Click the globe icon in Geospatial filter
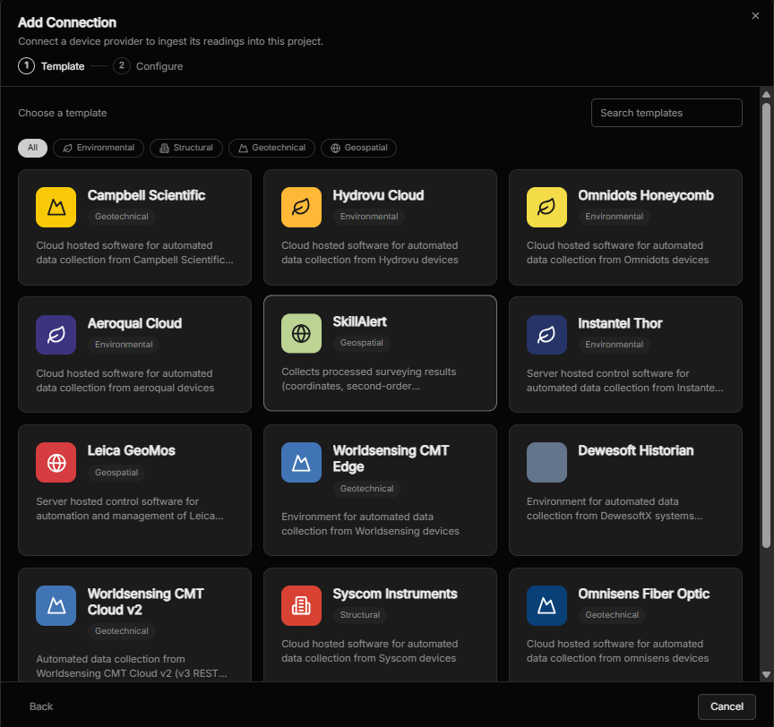The width and height of the screenshot is (774, 727). (x=336, y=148)
